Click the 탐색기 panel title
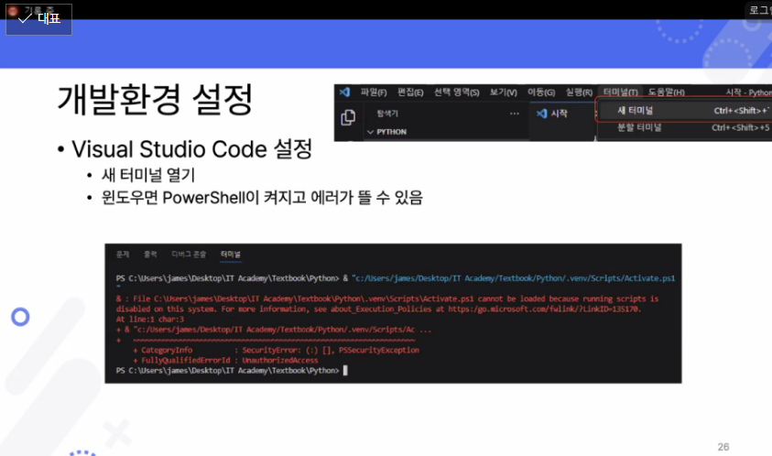The width and height of the screenshot is (772, 456). tap(387, 114)
